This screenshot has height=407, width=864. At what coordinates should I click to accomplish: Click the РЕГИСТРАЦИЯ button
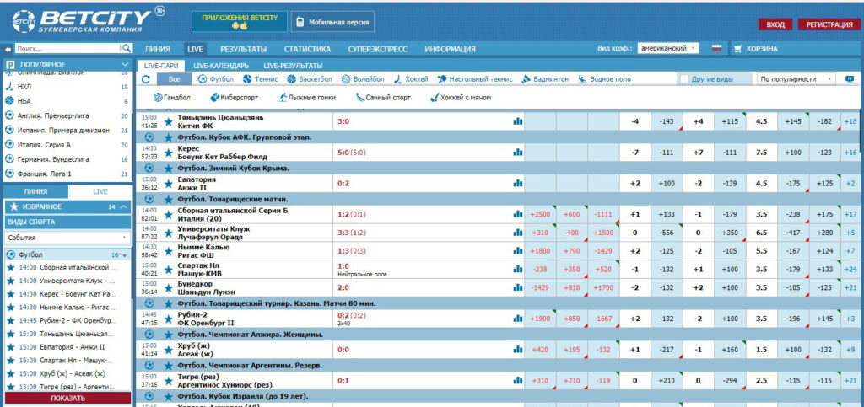[x=829, y=24]
